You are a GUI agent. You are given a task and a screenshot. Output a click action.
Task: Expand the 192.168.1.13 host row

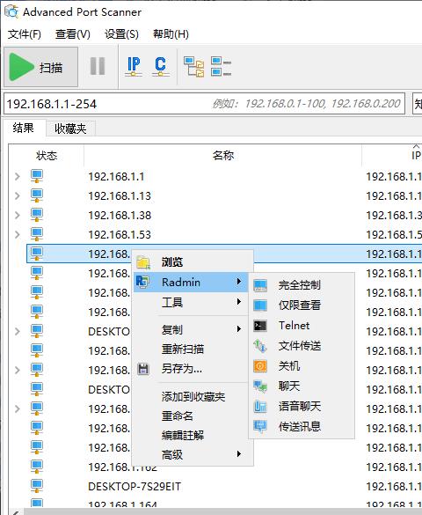tap(18, 196)
